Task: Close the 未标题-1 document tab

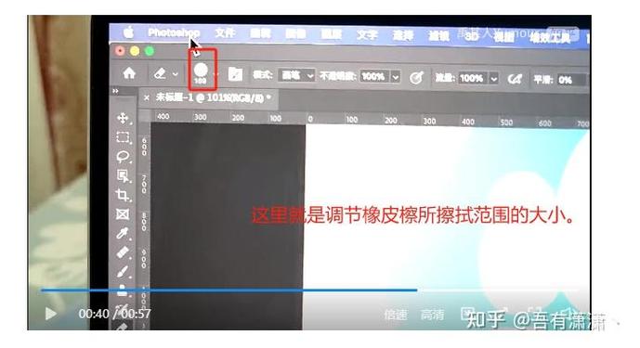Action: [x=147, y=98]
